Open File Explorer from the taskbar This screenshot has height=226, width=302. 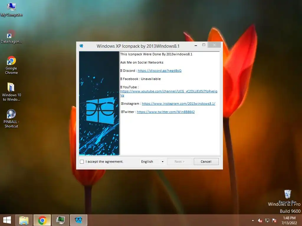[24, 220]
